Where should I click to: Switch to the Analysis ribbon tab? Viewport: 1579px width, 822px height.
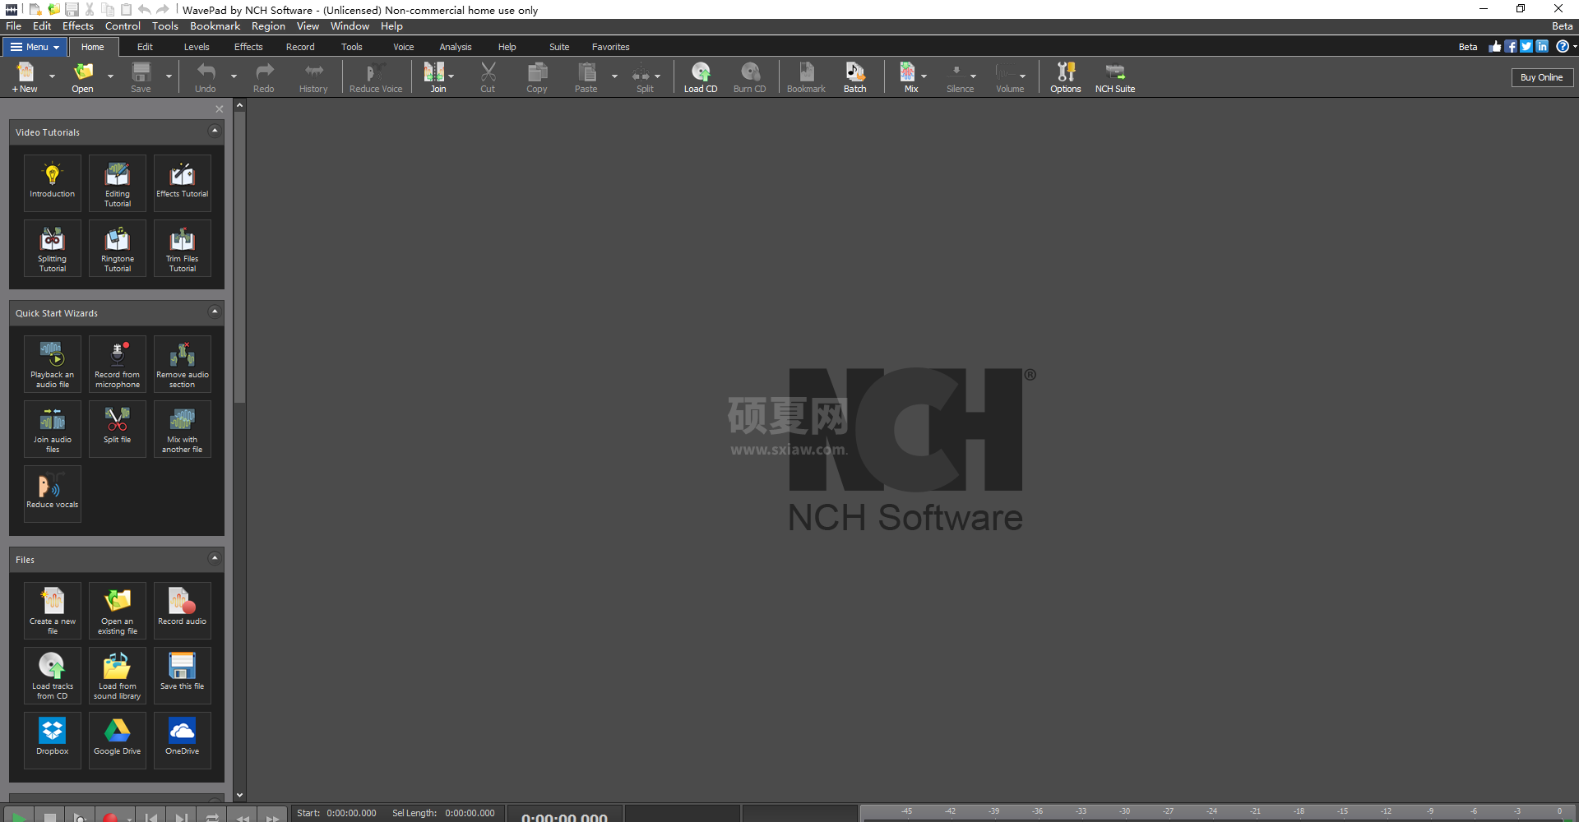click(x=456, y=47)
